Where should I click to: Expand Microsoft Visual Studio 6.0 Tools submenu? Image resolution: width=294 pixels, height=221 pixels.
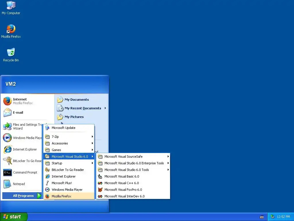[x=133, y=170]
